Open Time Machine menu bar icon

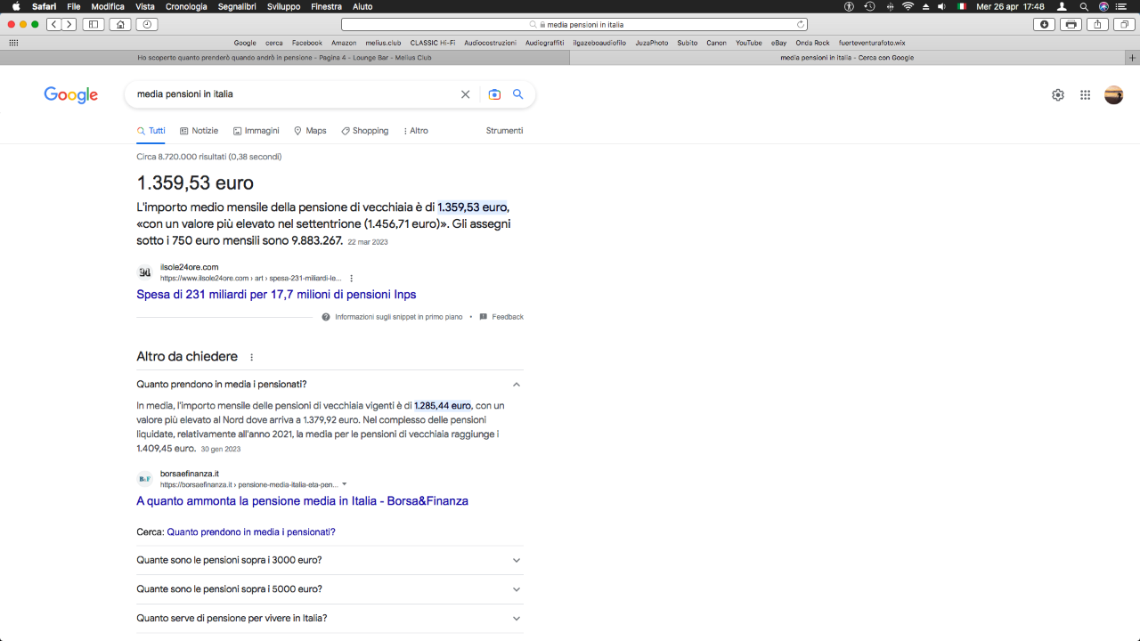click(x=869, y=6)
